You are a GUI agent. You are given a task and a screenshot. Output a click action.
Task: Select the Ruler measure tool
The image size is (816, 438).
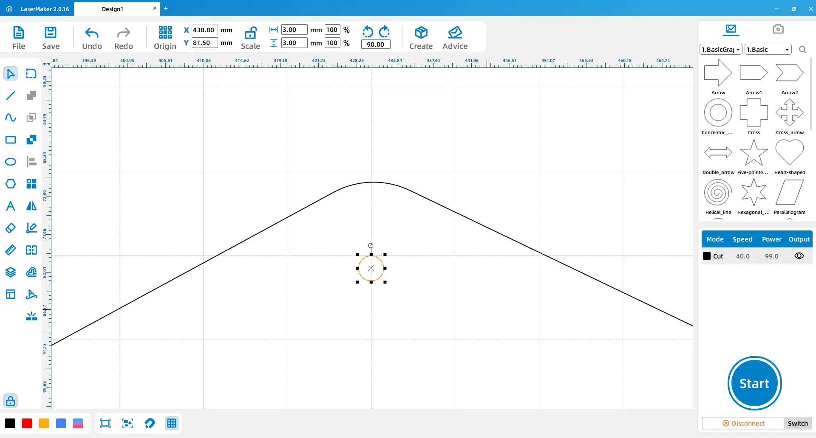11,250
